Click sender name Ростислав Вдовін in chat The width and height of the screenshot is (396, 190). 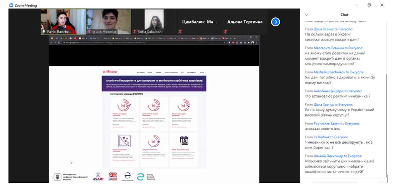327,124
